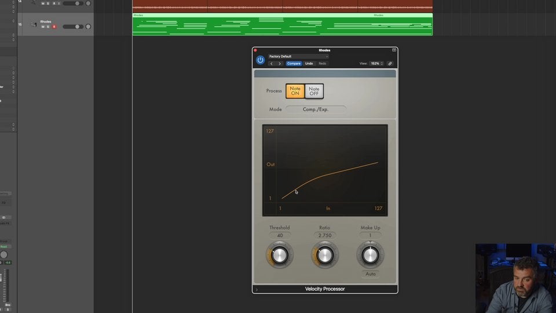This screenshot has width=556, height=313.
Task: Expand the Velocity Processor disclosure arrow
Action: click(257, 289)
